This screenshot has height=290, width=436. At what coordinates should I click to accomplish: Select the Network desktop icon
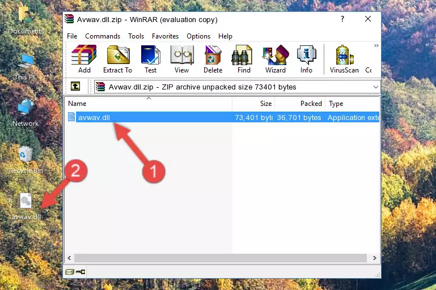tap(26, 113)
